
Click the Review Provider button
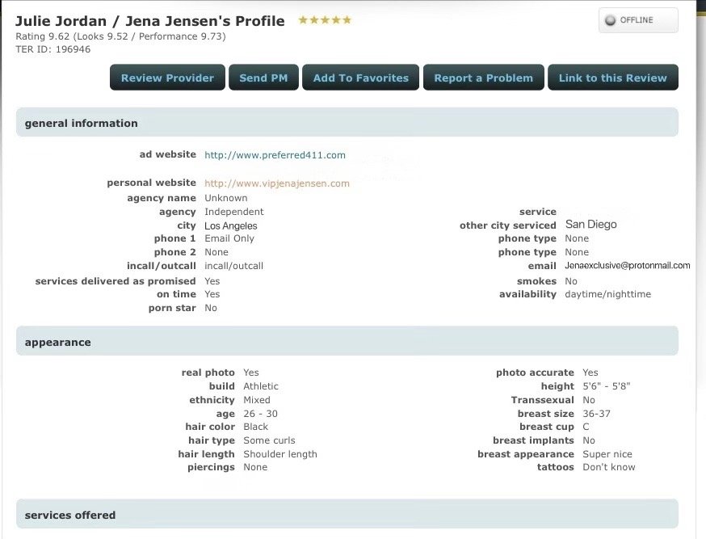(167, 78)
